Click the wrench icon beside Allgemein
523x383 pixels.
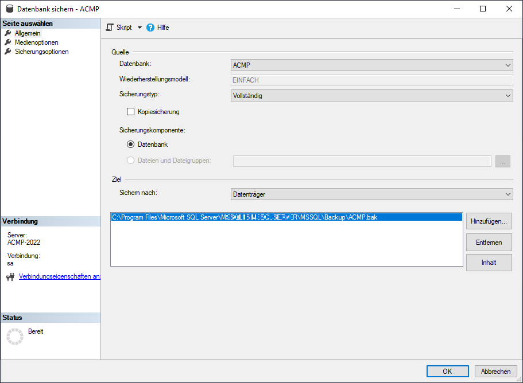coord(8,33)
